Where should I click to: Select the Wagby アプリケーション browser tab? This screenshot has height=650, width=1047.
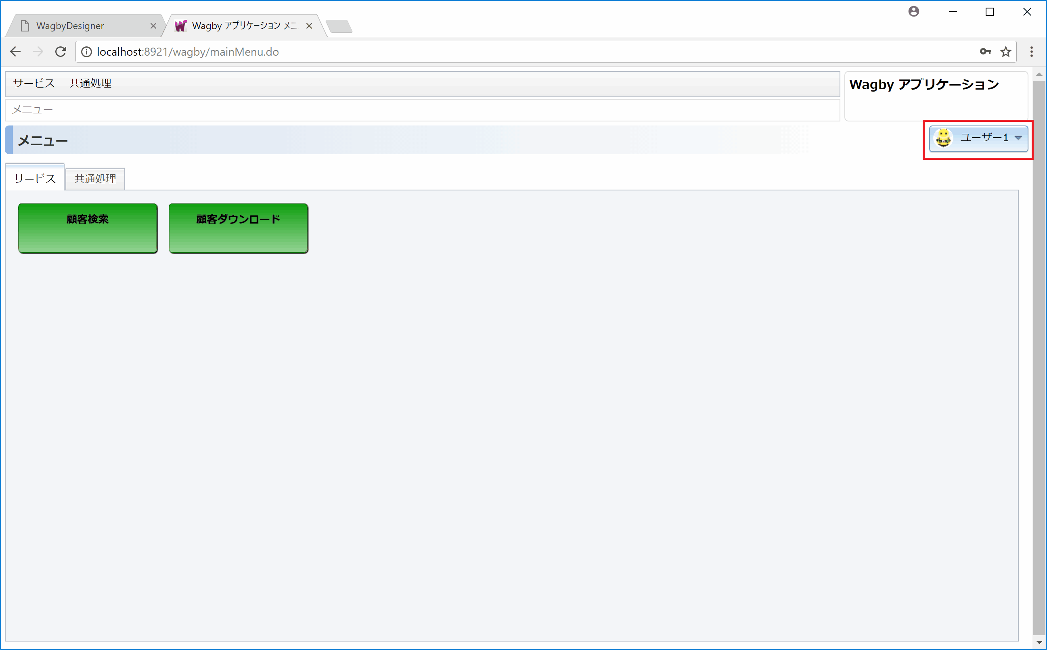[x=245, y=25]
